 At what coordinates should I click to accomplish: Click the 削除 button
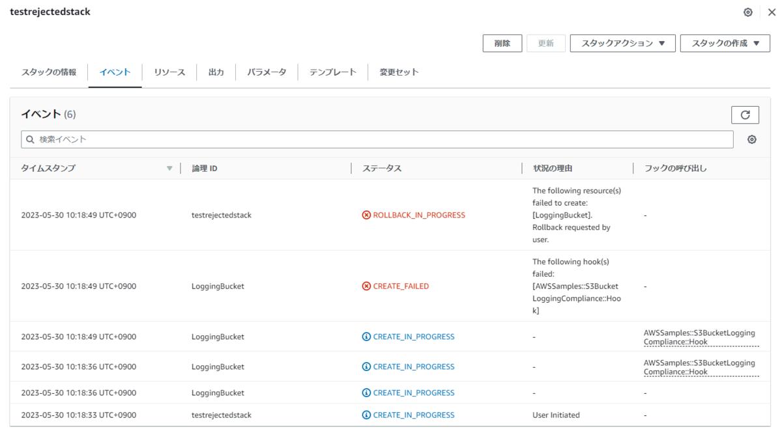(x=502, y=43)
